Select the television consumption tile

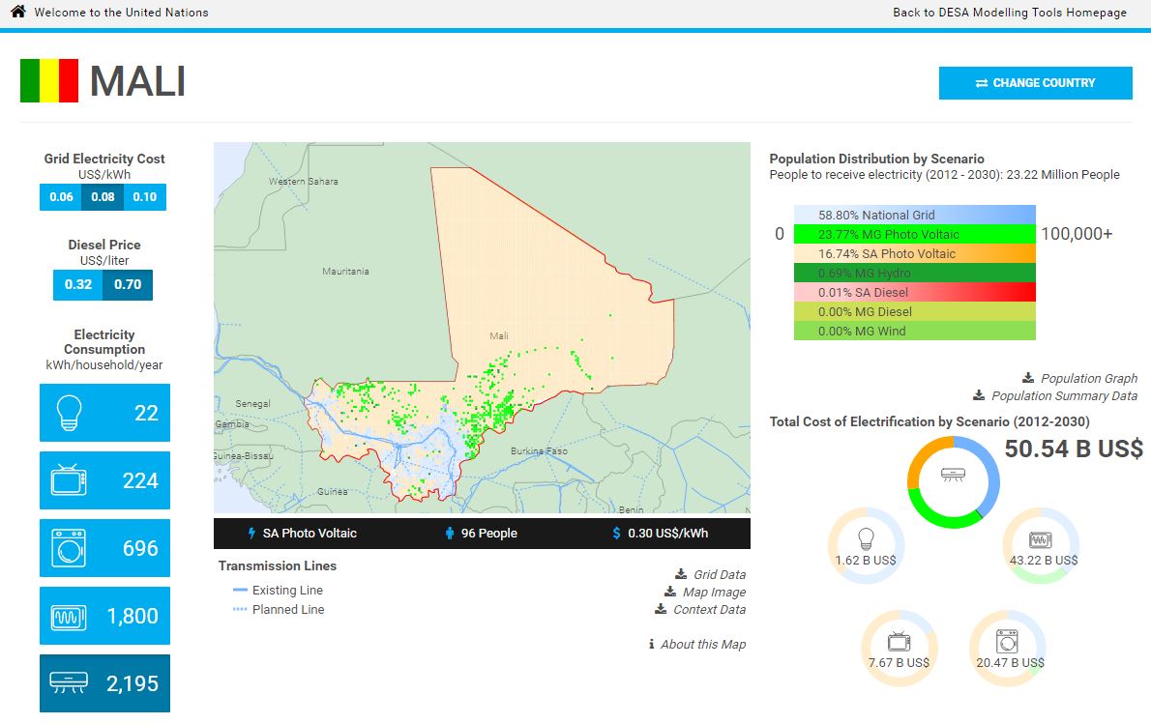click(104, 480)
